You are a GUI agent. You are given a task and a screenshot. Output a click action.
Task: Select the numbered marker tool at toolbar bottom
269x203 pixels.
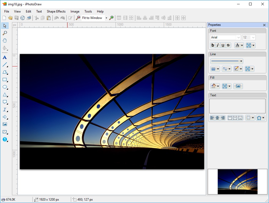pos(5,139)
